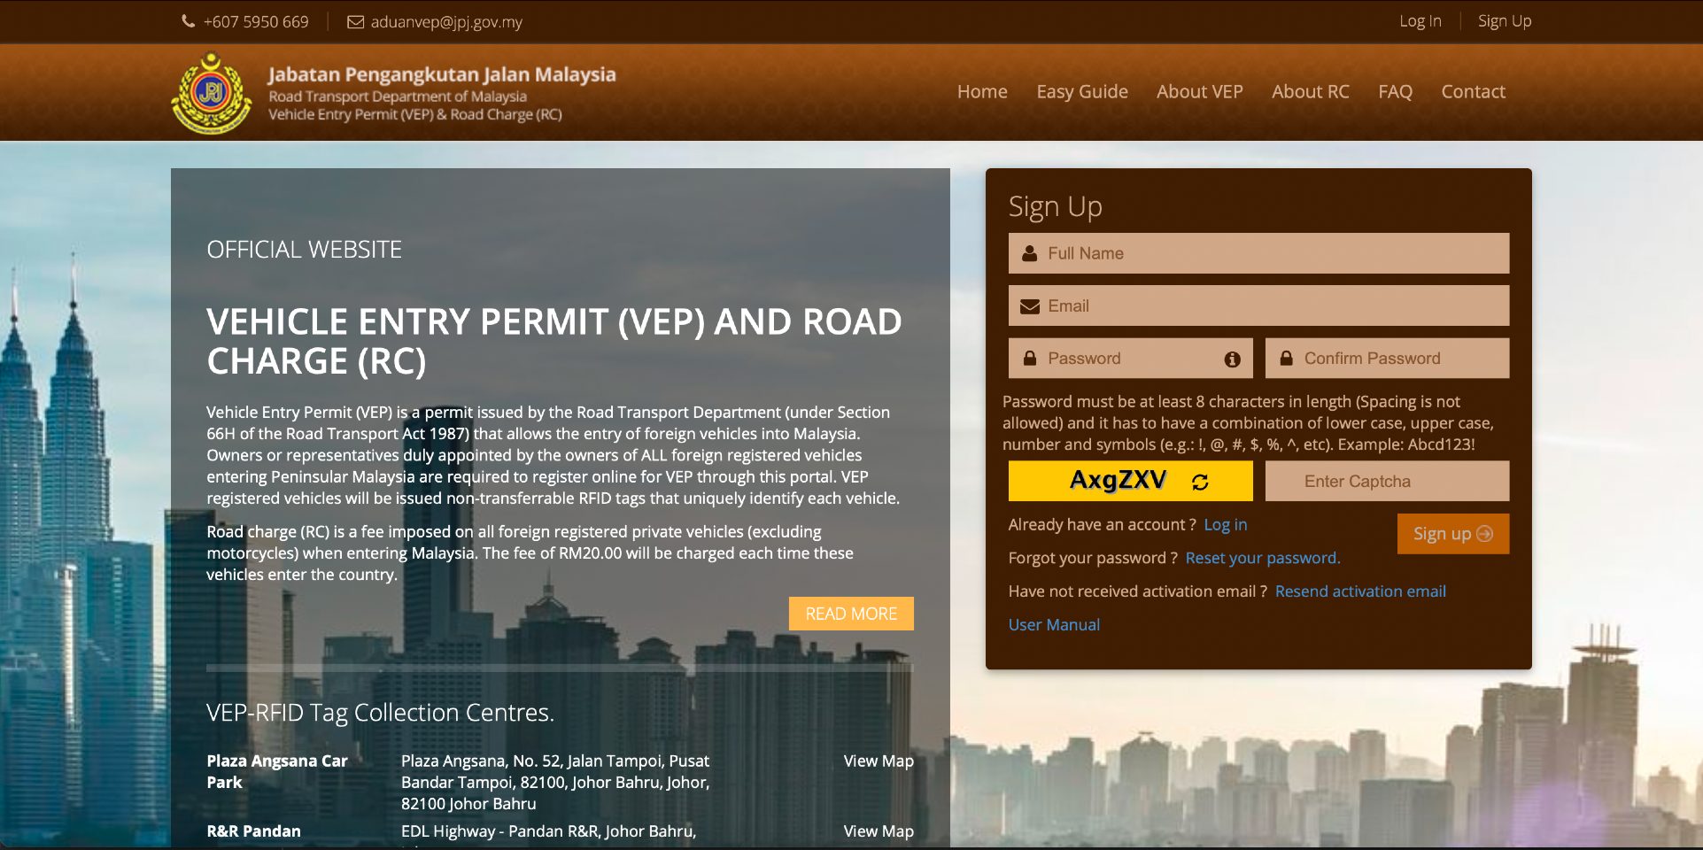The height and width of the screenshot is (850, 1703).
Task: Open the Easy Guide menu
Action: (1082, 91)
